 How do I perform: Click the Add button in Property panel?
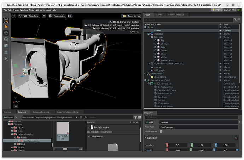[x=150, y=122]
